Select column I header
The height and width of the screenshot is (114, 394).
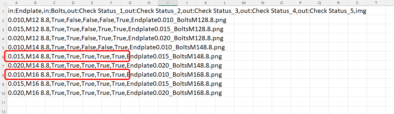168,3
